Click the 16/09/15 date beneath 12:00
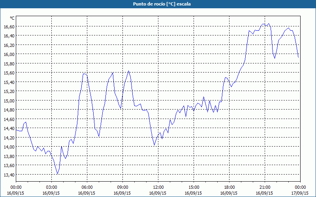The image size is (316, 197). pyautogui.click(x=158, y=193)
